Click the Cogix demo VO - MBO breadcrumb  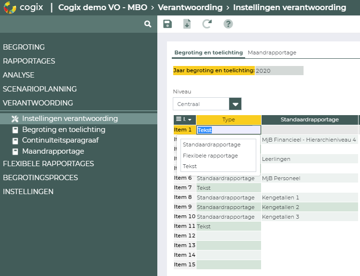point(103,7)
